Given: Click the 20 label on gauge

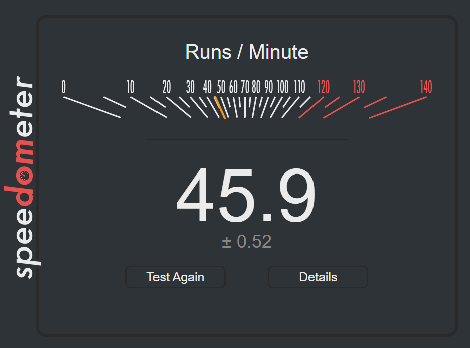Looking at the screenshot, I should coord(167,87).
